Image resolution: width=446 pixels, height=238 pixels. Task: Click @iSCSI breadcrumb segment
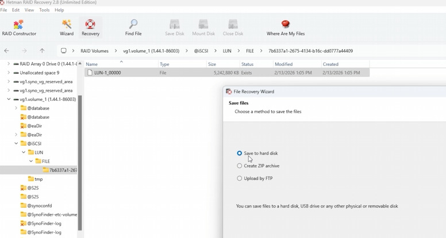[201, 51]
